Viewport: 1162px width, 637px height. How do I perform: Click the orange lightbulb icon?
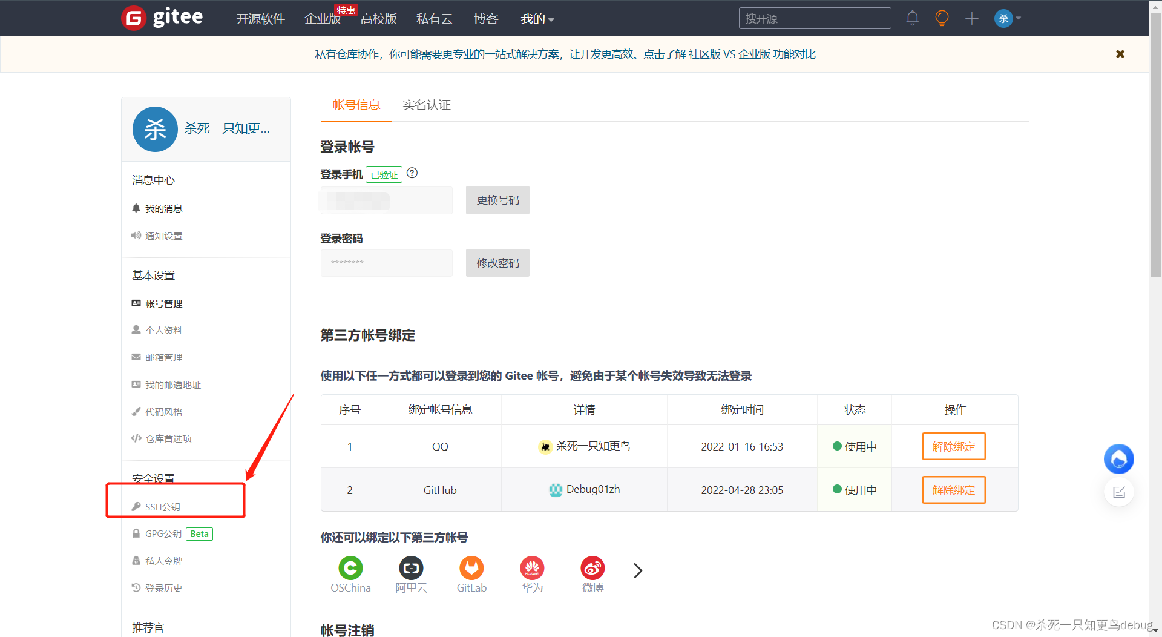tap(942, 18)
